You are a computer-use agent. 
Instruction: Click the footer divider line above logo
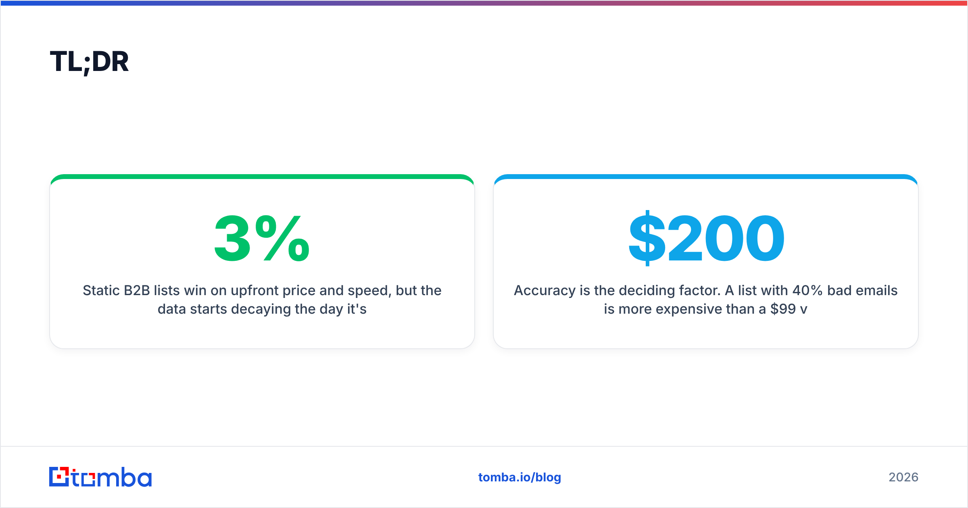(x=484, y=446)
